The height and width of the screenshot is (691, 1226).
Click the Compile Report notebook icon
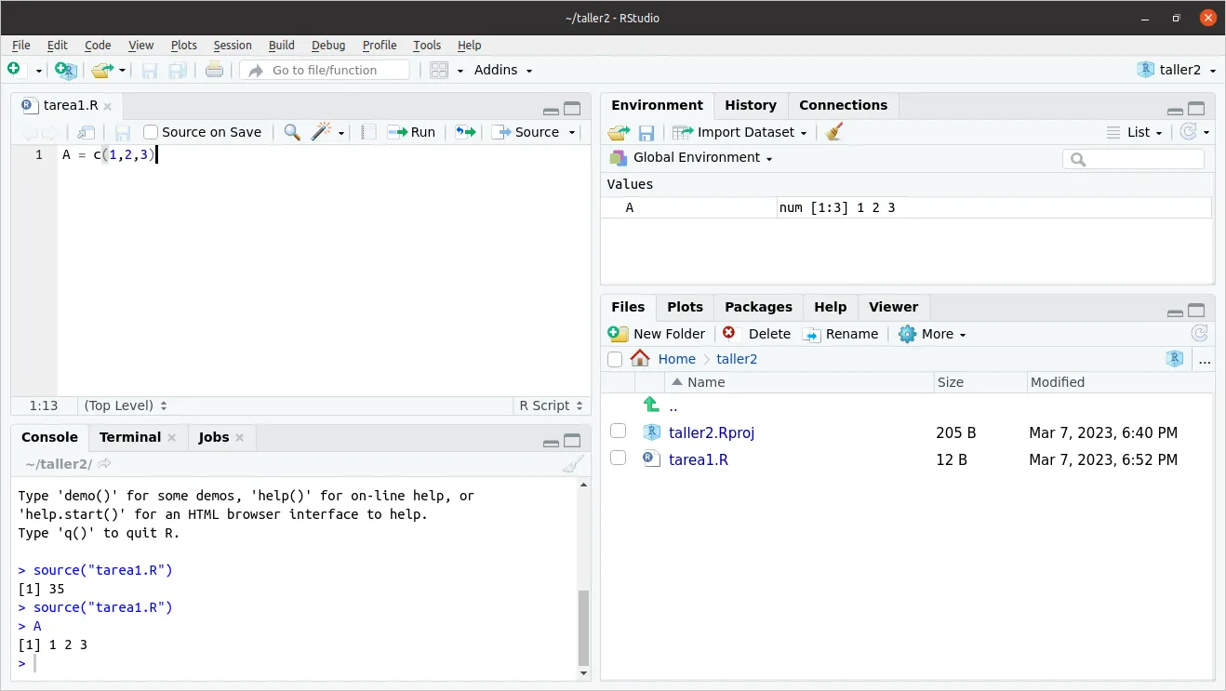pos(368,132)
